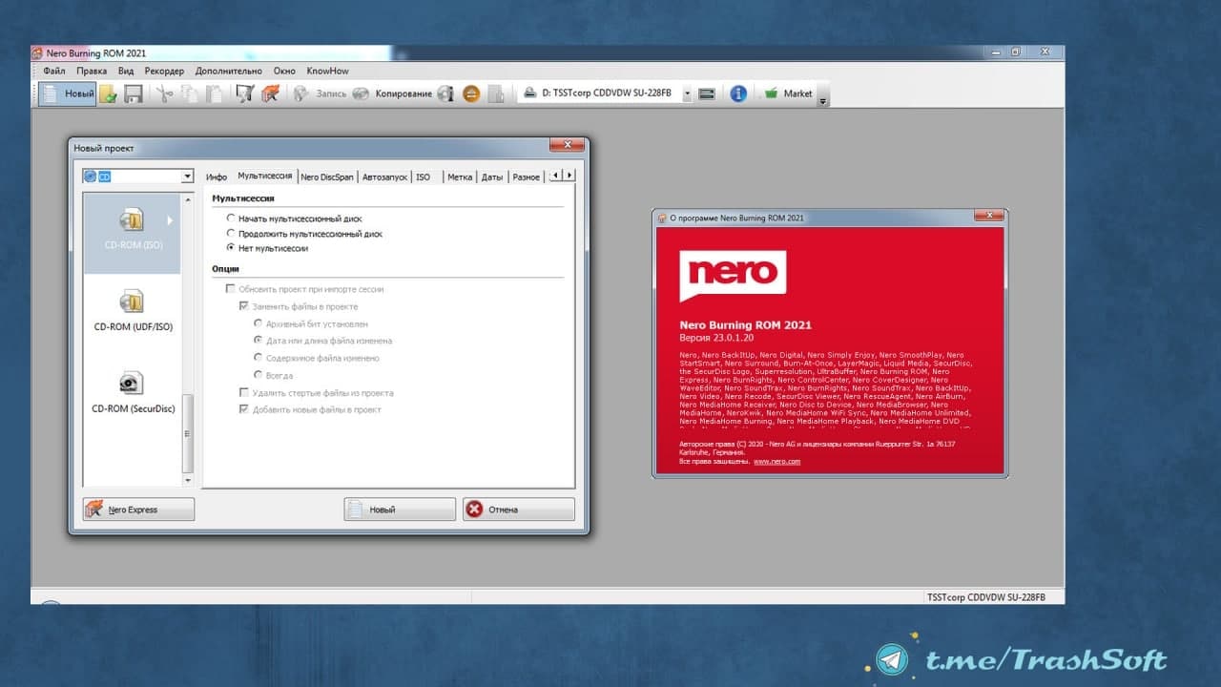
Task: Switch to the Даты tab
Action: pos(491,177)
